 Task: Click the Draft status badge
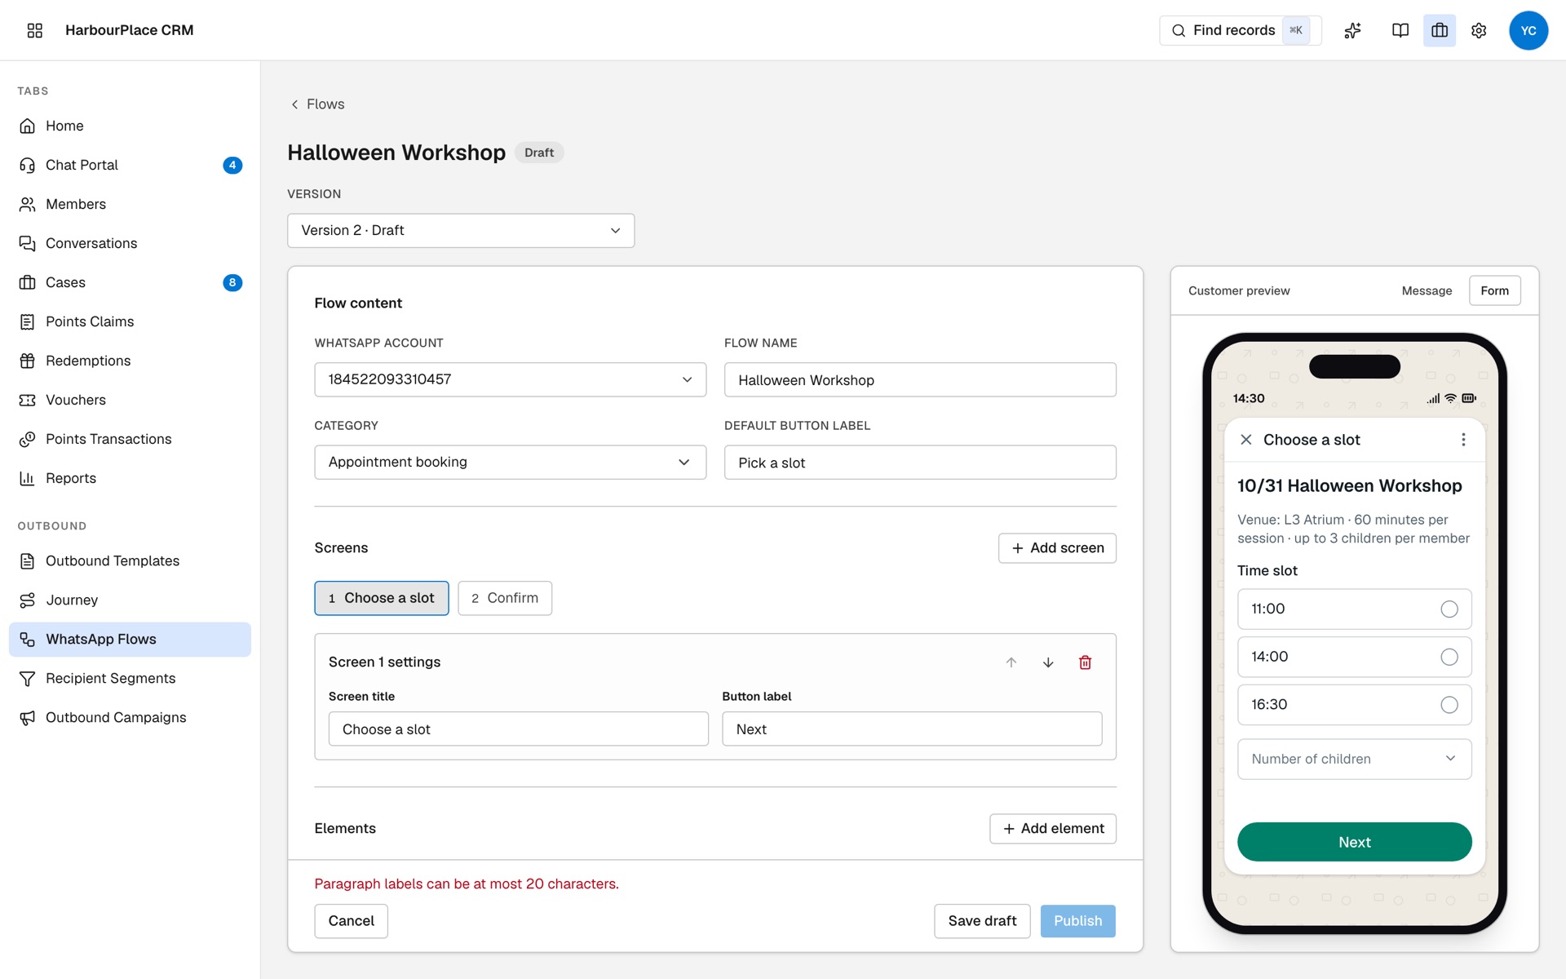click(x=539, y=153)
